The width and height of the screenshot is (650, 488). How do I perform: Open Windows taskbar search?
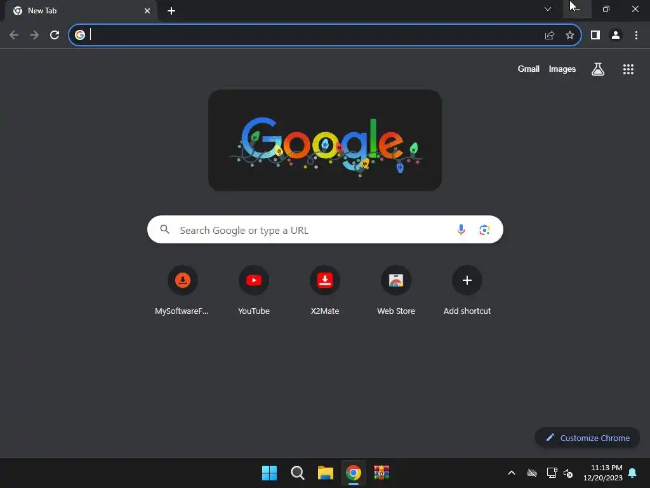(297, 473)
